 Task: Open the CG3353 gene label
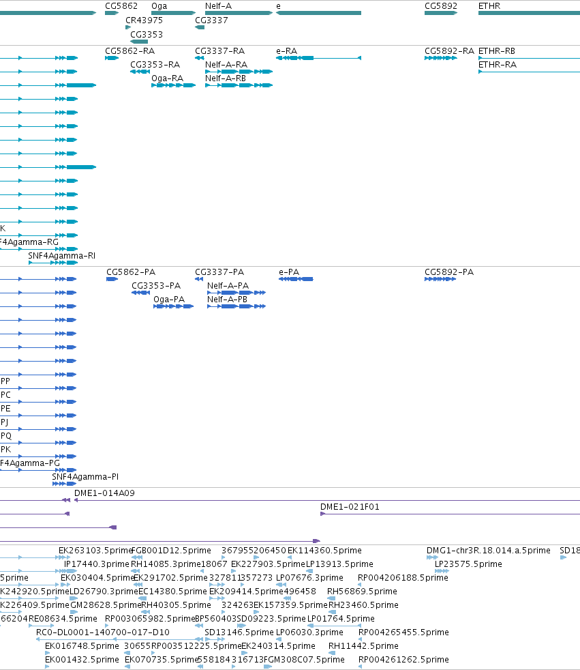(x=147, y=35)
